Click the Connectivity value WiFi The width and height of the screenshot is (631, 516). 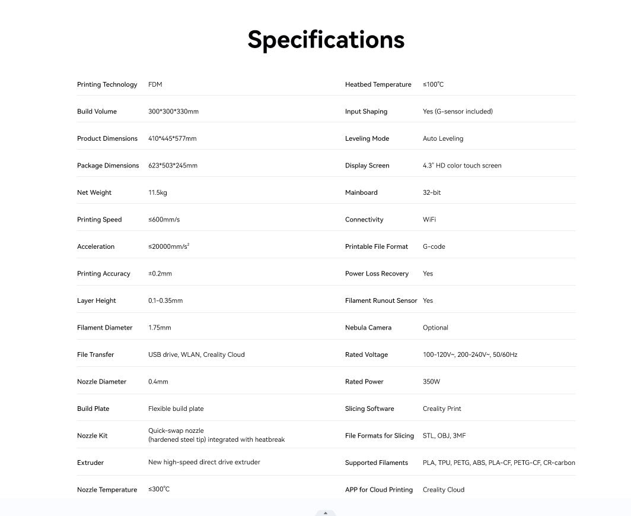pyautogui.click(x=429, y=220)
